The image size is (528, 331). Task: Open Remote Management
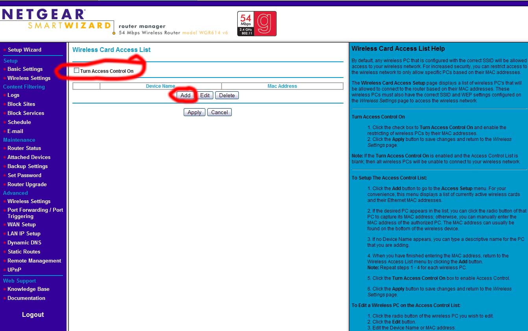(34, 261)
